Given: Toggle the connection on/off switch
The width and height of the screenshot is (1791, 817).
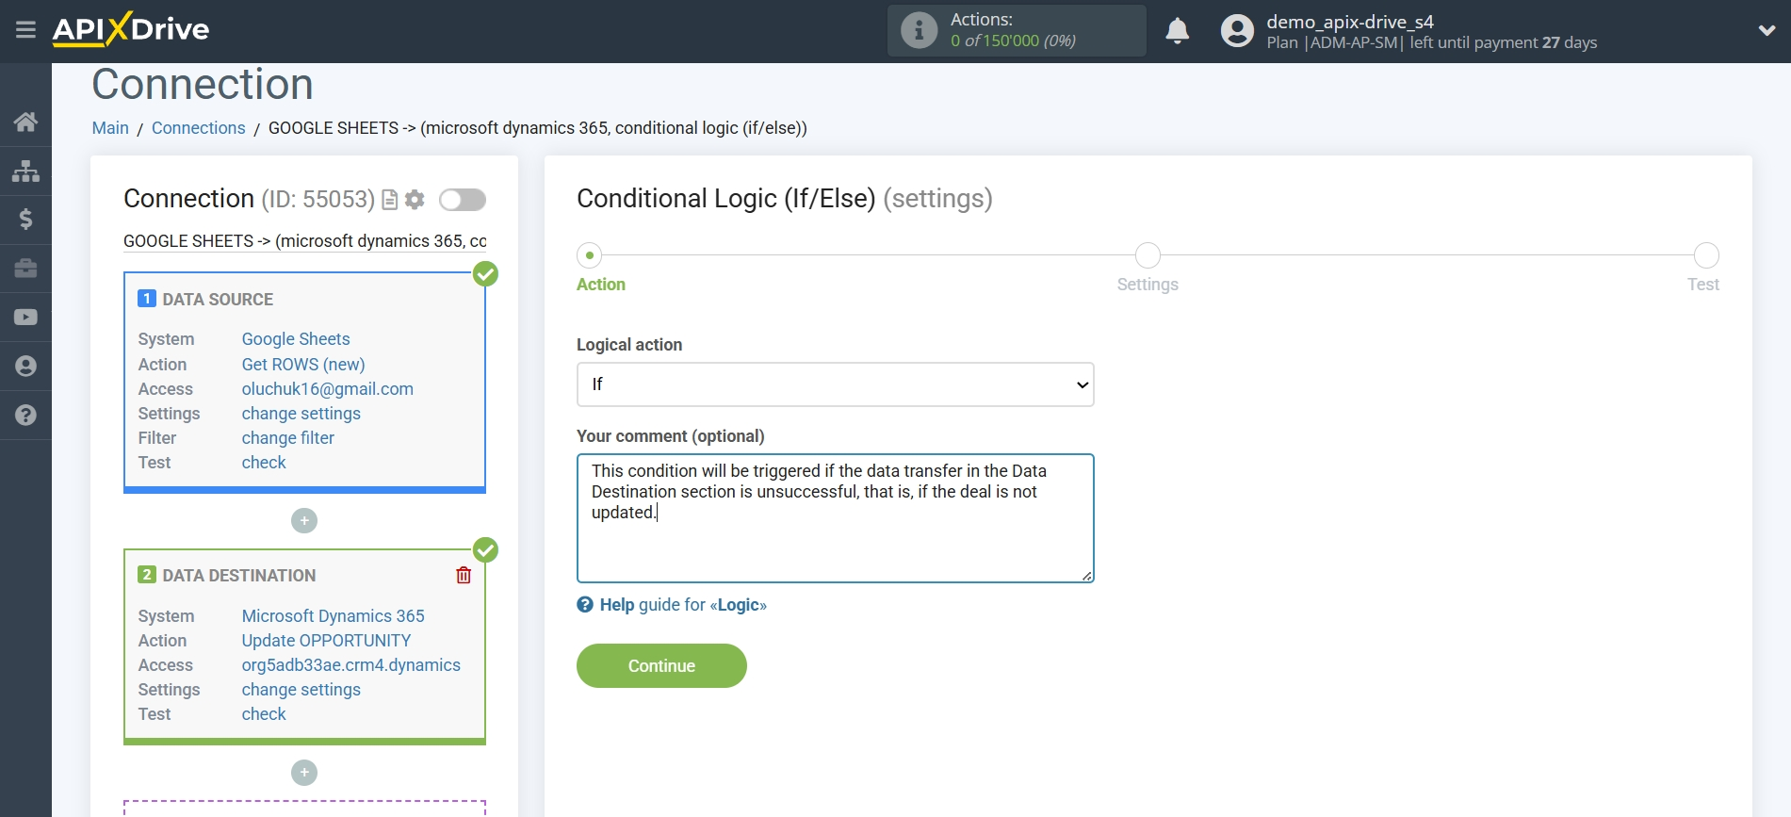Looking at the screenshot, I should pyautogui.click(x=463, y=200).
